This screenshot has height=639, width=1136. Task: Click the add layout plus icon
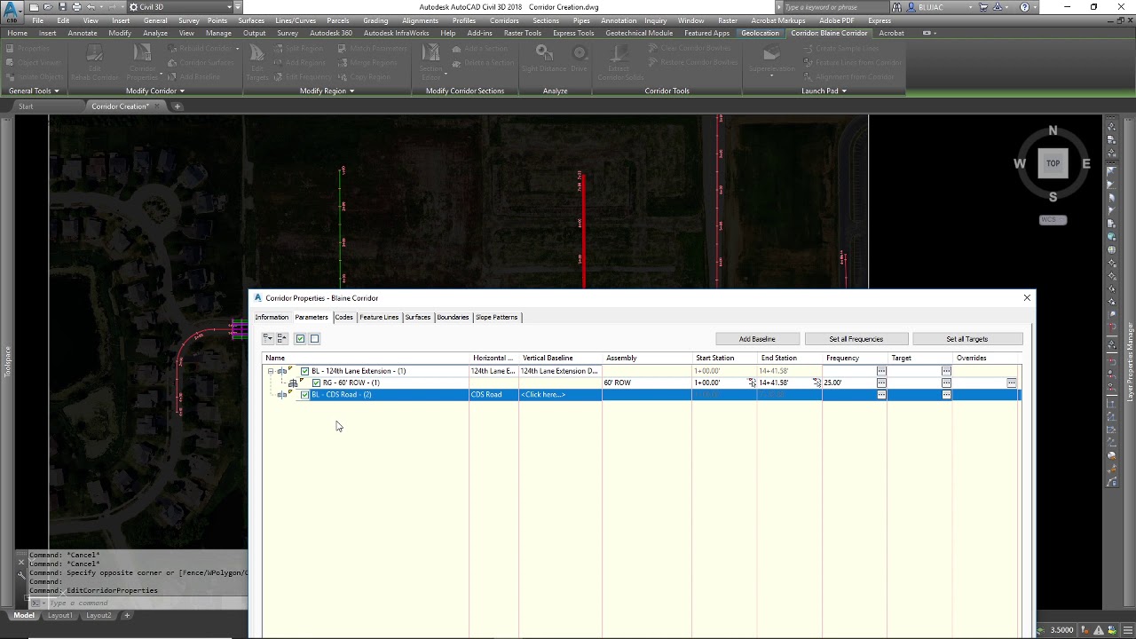127,615
